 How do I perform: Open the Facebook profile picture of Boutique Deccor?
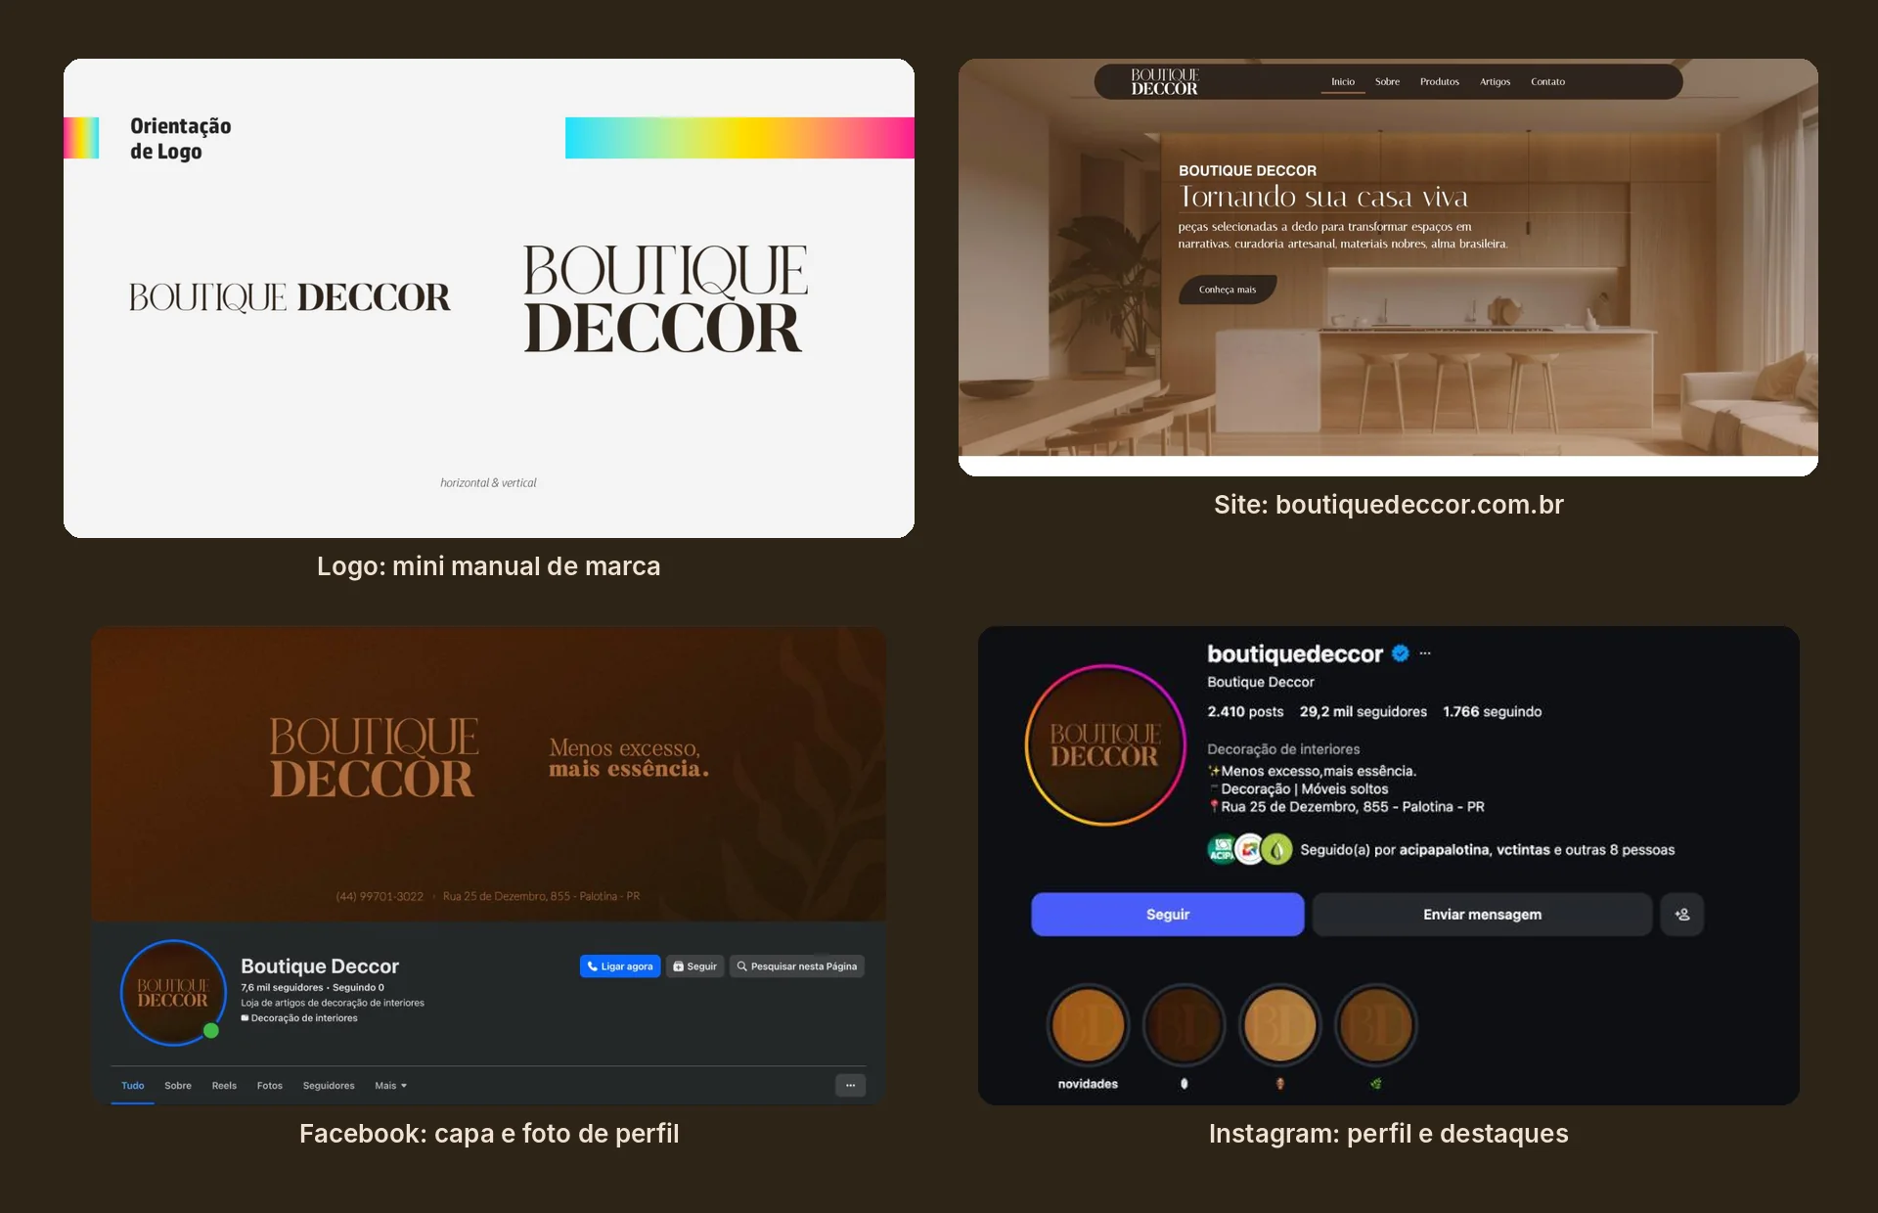click(x=173, y=993)
